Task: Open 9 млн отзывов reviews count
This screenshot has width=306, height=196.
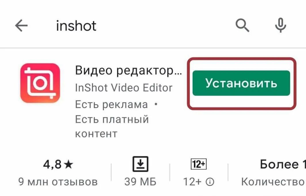Action: [58, 182]
